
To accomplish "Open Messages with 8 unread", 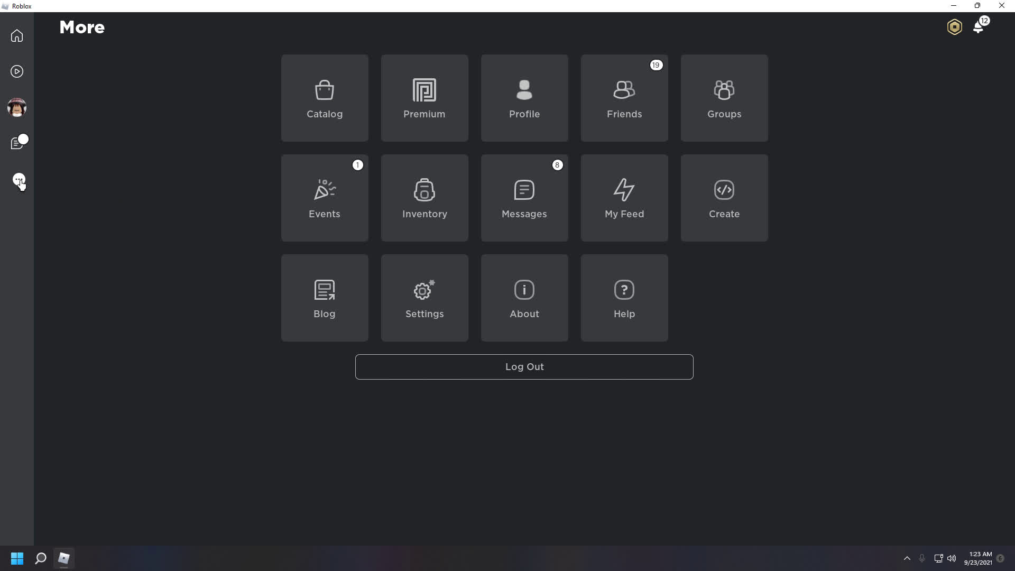I will (x=524, y=198).
